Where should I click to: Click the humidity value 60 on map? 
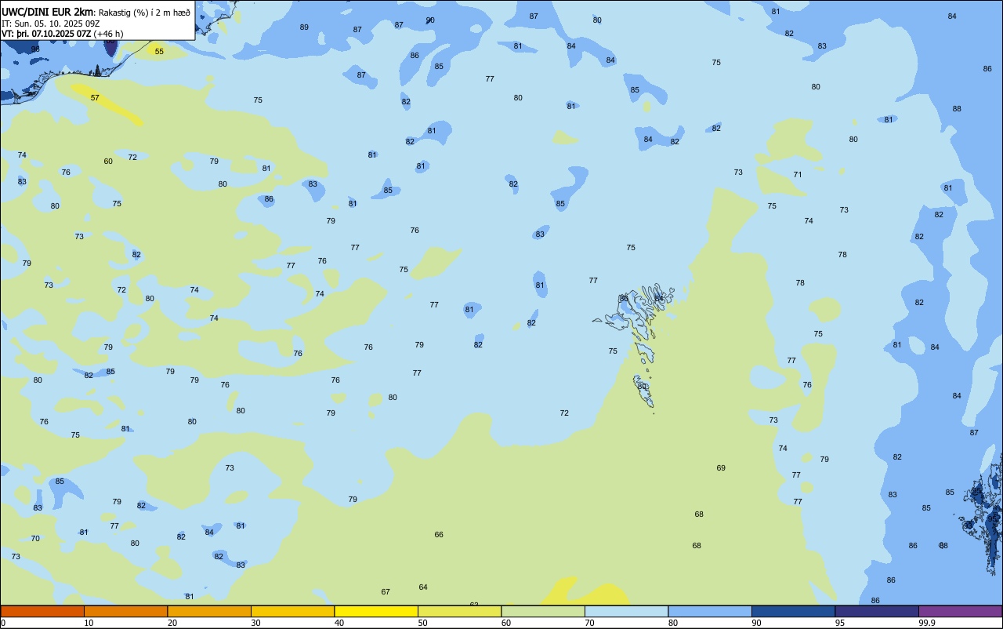(x=108, y=162)
